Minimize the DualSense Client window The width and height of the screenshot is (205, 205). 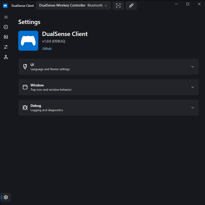point(176,4)
